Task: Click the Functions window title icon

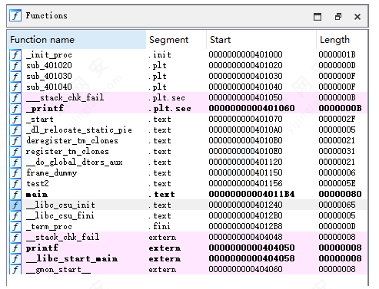Action: [x=15, y=15]
